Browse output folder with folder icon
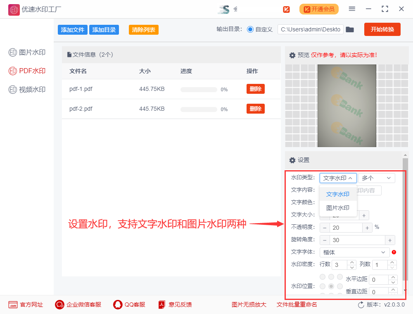The image size is (413, 314). 350,29
